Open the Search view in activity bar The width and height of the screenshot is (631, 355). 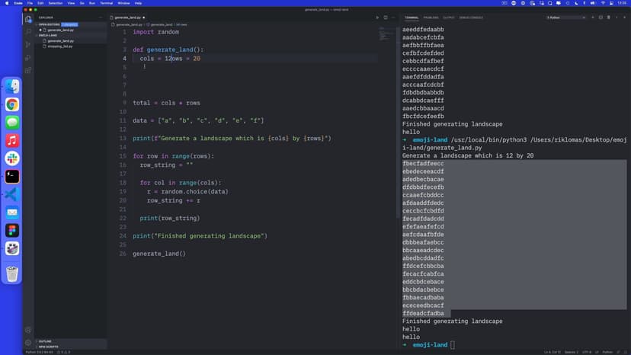[28, 32]
